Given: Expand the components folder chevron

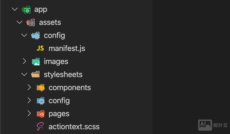Looking at the screenshot, I should point(29,88).
